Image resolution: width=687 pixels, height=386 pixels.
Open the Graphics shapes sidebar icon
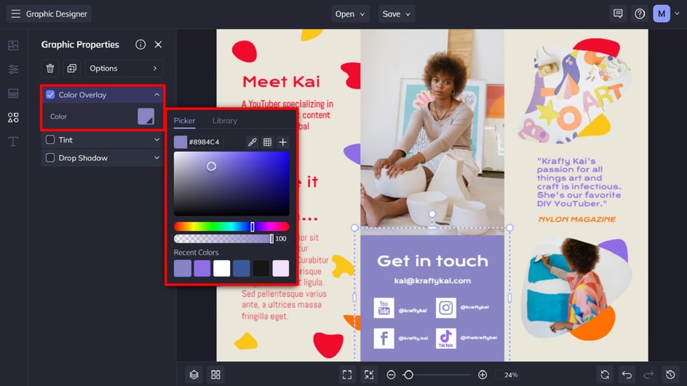(x=13, y=117)
